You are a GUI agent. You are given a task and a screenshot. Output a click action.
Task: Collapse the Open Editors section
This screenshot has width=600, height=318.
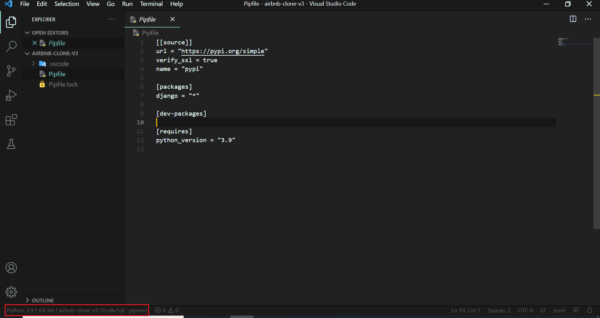(x=27, y=32)
